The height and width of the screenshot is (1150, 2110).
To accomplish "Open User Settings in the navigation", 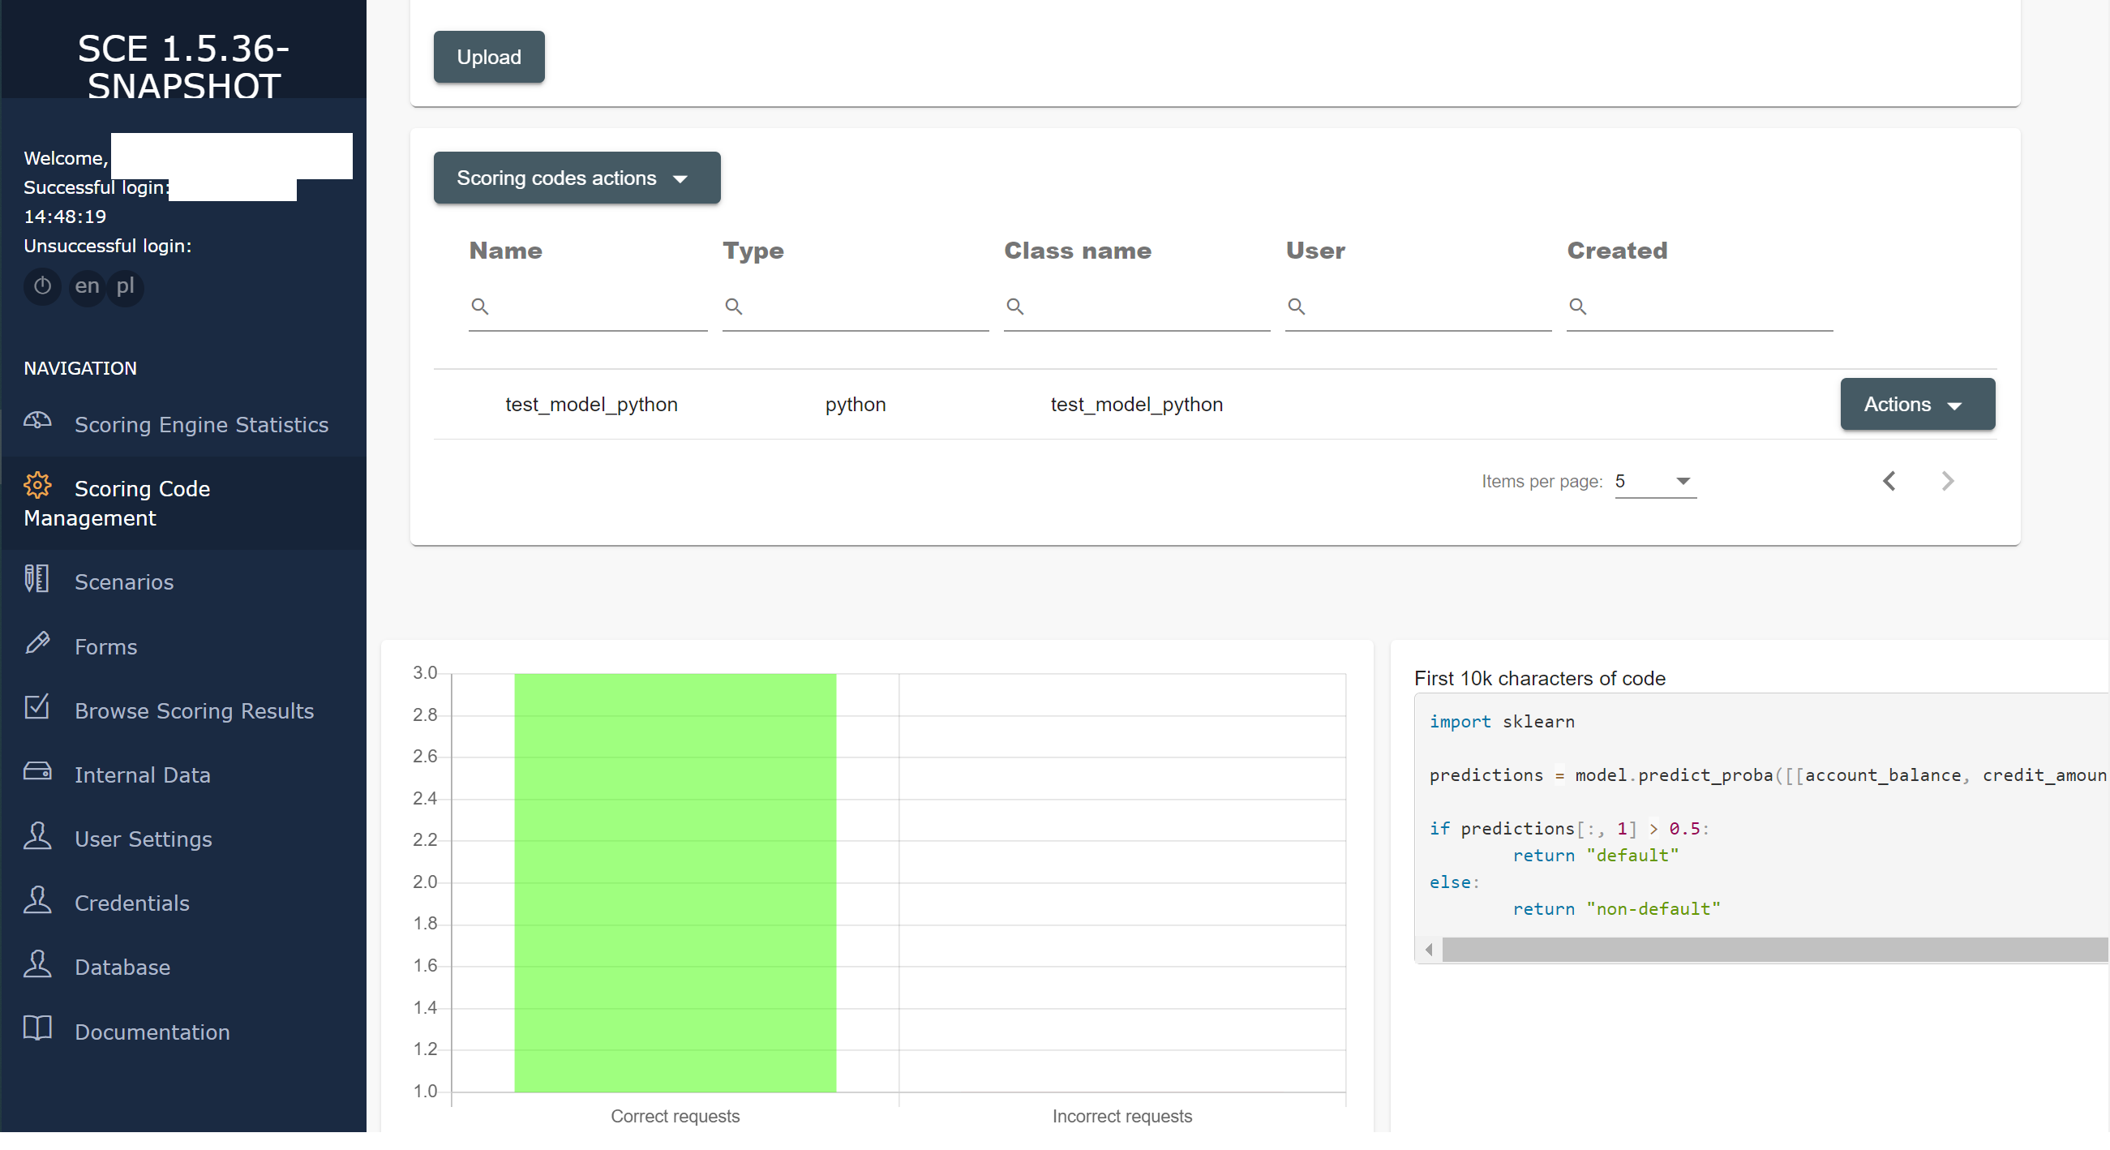I will point(144,839).
